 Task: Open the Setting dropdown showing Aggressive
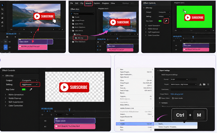(30, 85)
